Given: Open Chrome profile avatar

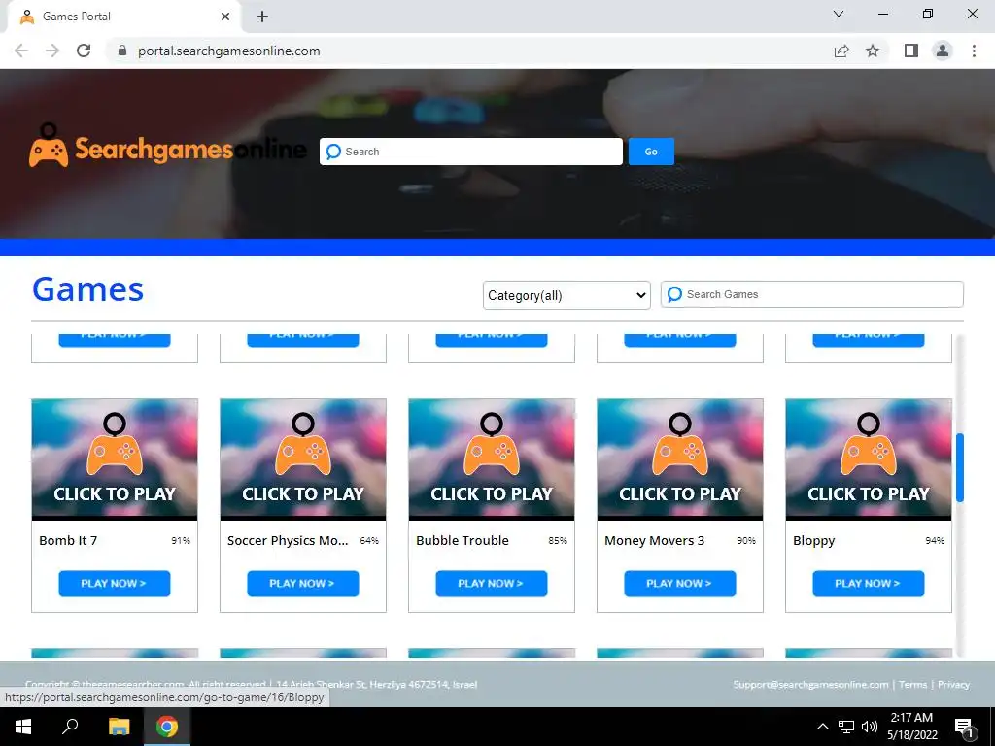Looking at the screenshot, I should click(943, 51).
